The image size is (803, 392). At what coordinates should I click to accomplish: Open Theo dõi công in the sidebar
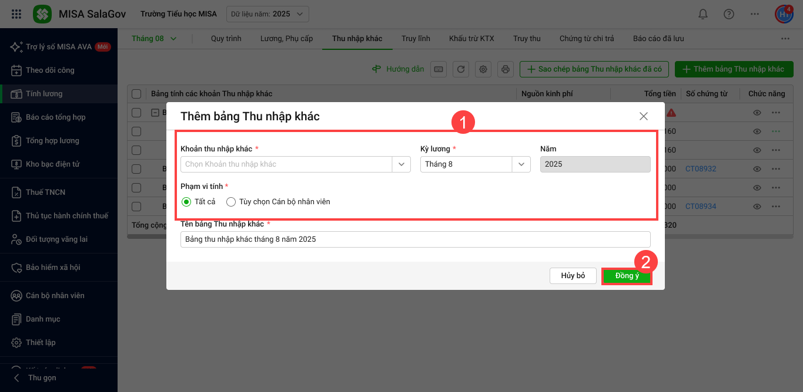[50, 70]
